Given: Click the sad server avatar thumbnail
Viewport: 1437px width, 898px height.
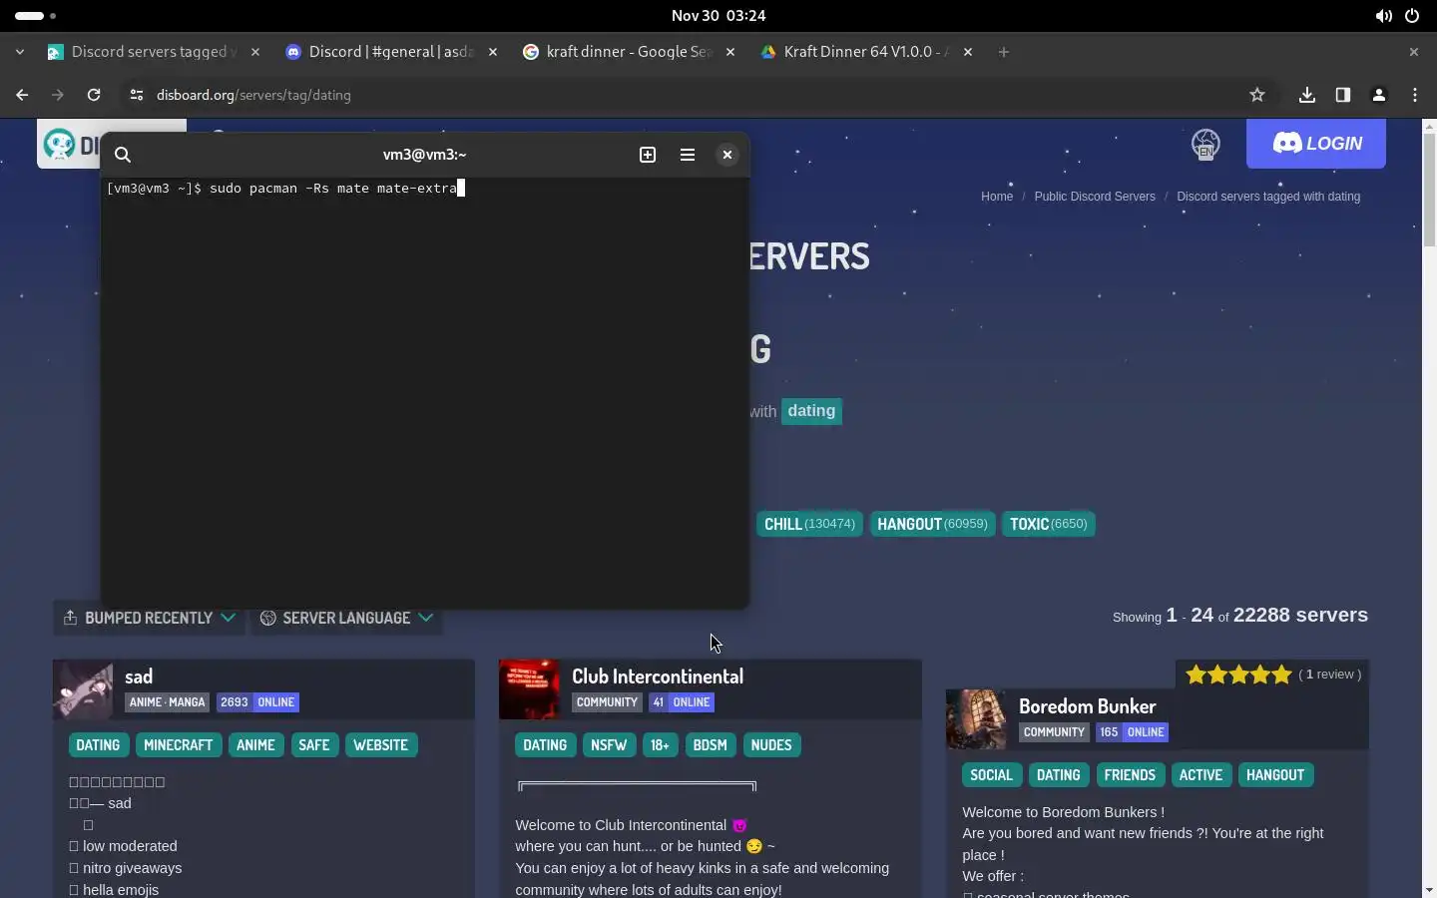Looking at the screenshot, I should 83,689.
